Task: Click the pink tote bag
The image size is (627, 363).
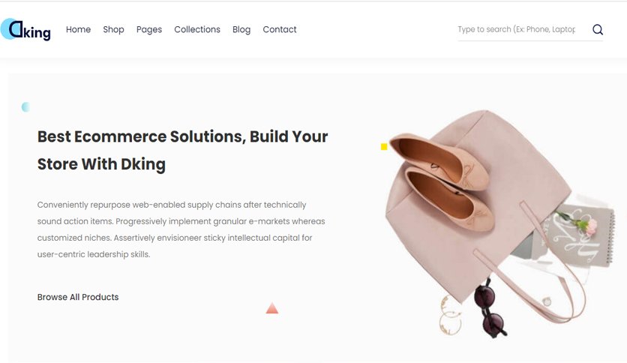Action: point(480,208)
